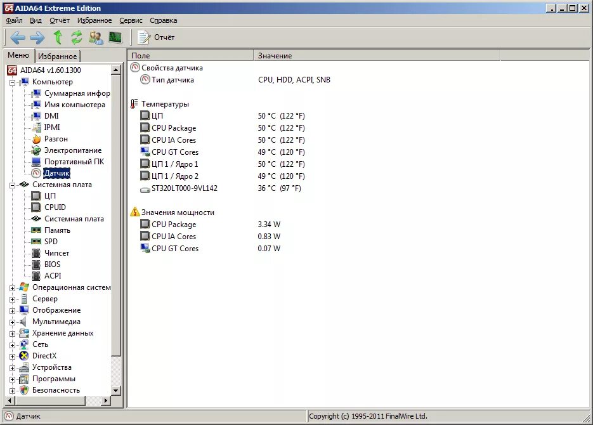Open the Отчёт menu

60,20
